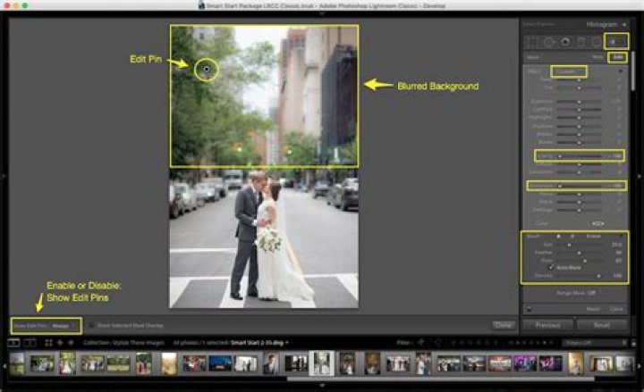Viewport: 644px width, 392px height.
Task: Select the Spot Removal tool
Action: click(549, 41)
